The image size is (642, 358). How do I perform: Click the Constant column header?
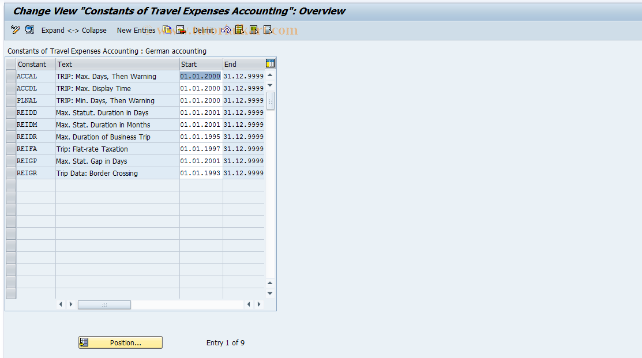[x=36, y=64]
